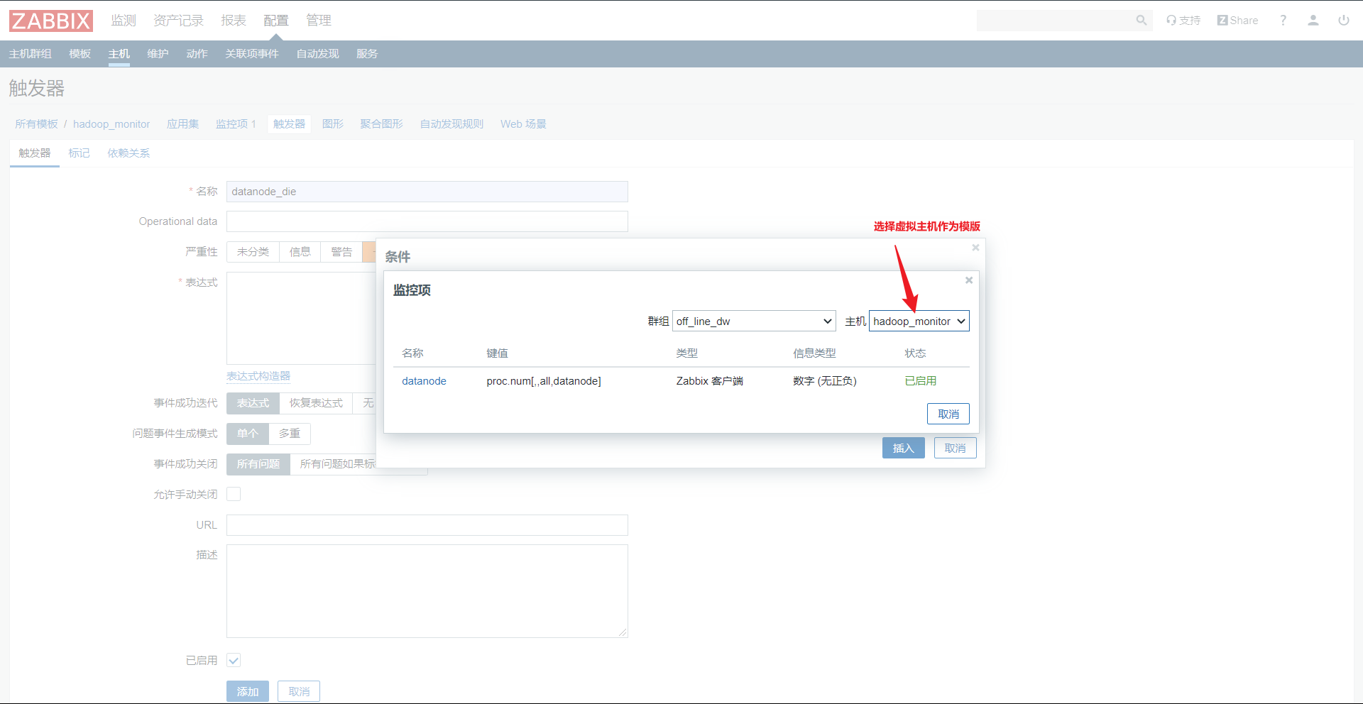Open the 配置 top menu
This screenshot has width=1363, height=704.
click(276, 21)
